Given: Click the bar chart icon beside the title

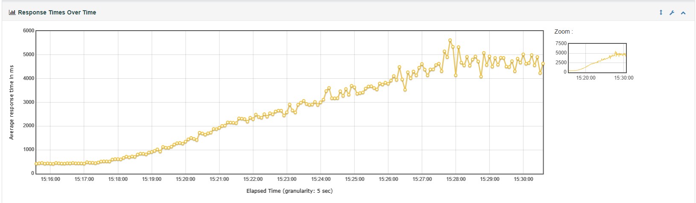Looking at the screenshot, I should pyautogui.click(x=12, y=13).
